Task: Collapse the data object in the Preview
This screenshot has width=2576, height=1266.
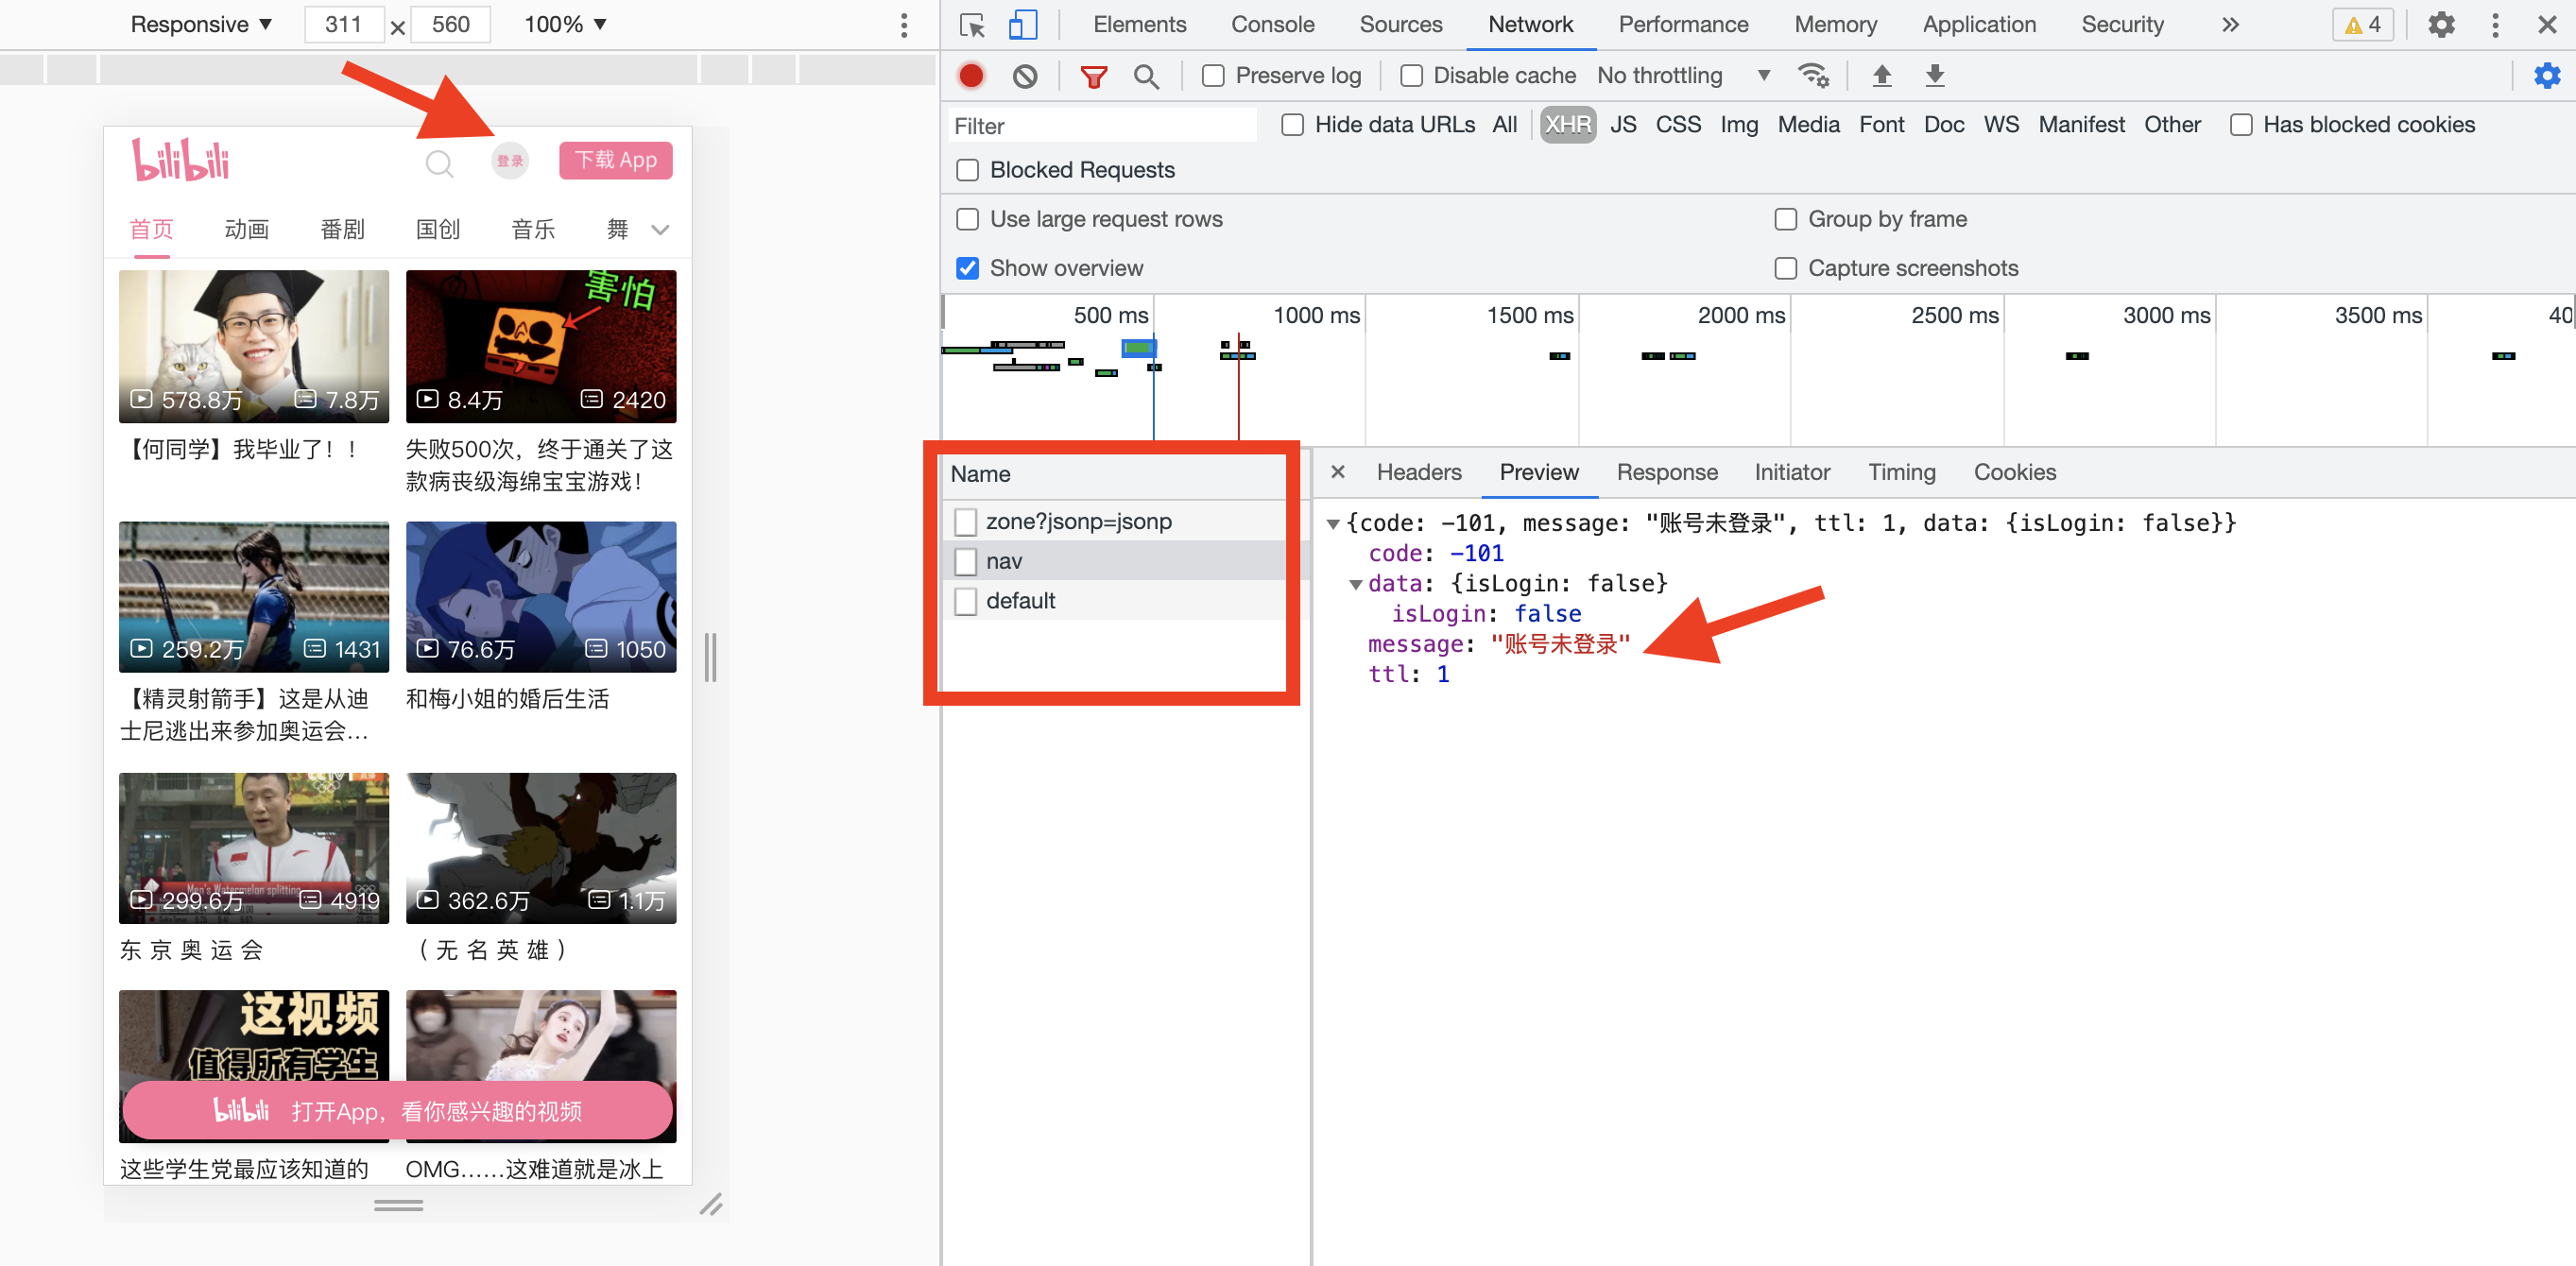Action: pyautogui.click(x=1356, y=584)
